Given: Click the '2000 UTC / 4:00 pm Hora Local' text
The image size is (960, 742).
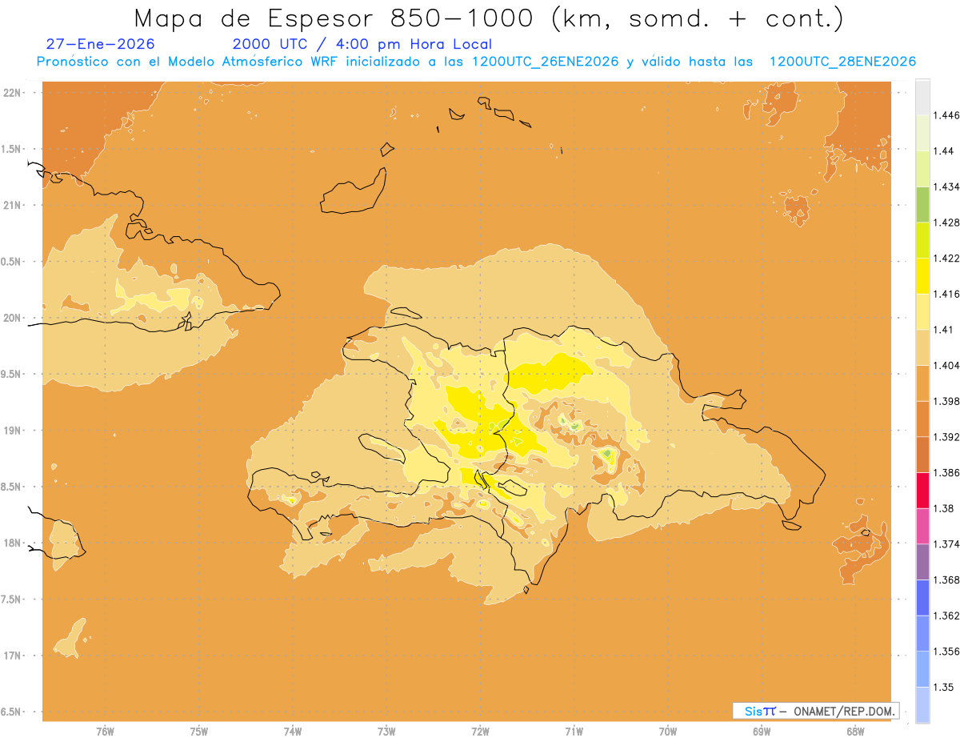Looking at the screenshot, I should [x=362, y=44].
